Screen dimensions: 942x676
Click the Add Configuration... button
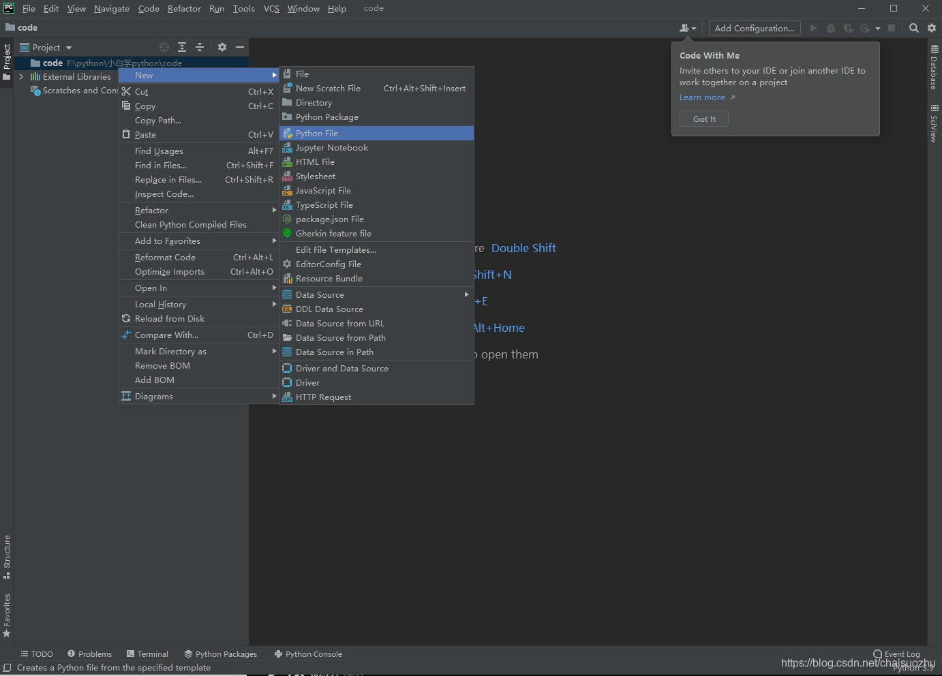pos(755,28)
